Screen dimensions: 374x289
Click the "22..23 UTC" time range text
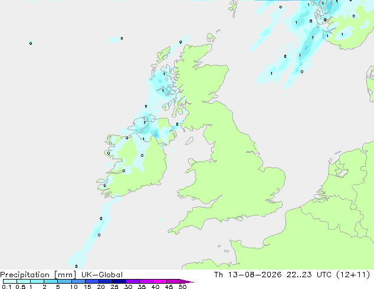click(309, 275)
